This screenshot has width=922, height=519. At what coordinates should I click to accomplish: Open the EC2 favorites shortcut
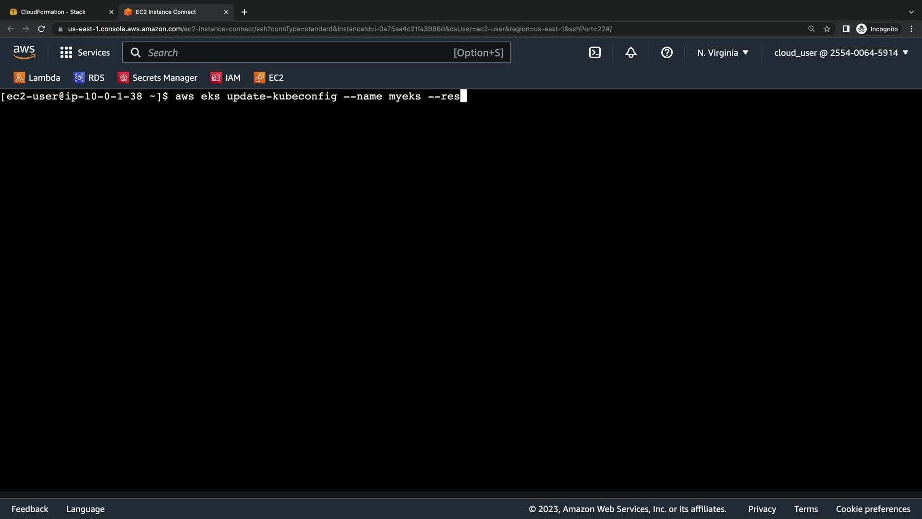(269, 78)
